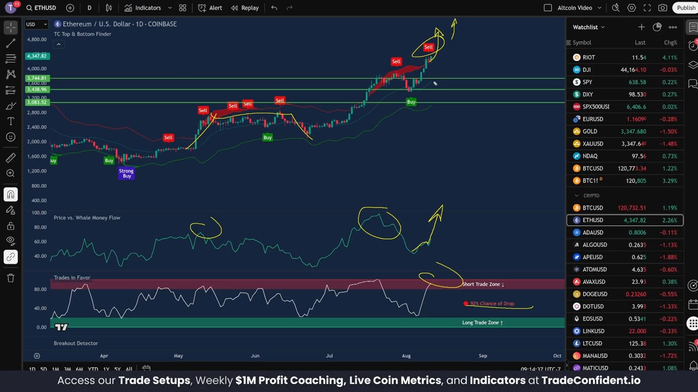Create a new Alert
This screenshot has width=698, height=392.
coord(210,8)
